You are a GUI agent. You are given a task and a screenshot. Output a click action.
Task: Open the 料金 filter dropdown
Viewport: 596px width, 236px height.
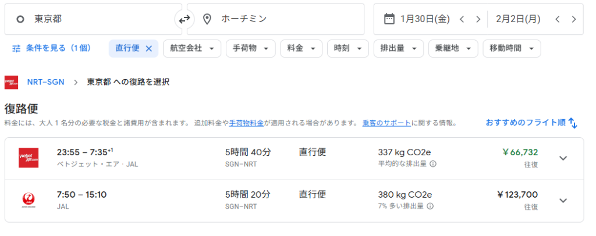(301, 48)
